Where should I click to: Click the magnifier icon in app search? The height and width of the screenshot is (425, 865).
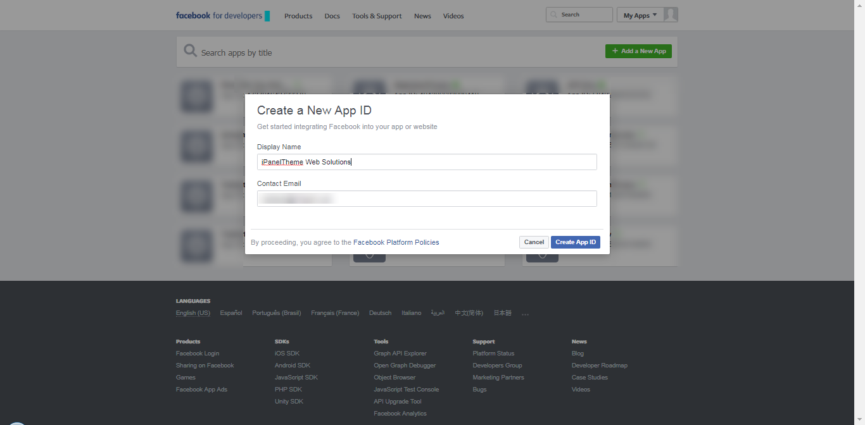(190, 51)
